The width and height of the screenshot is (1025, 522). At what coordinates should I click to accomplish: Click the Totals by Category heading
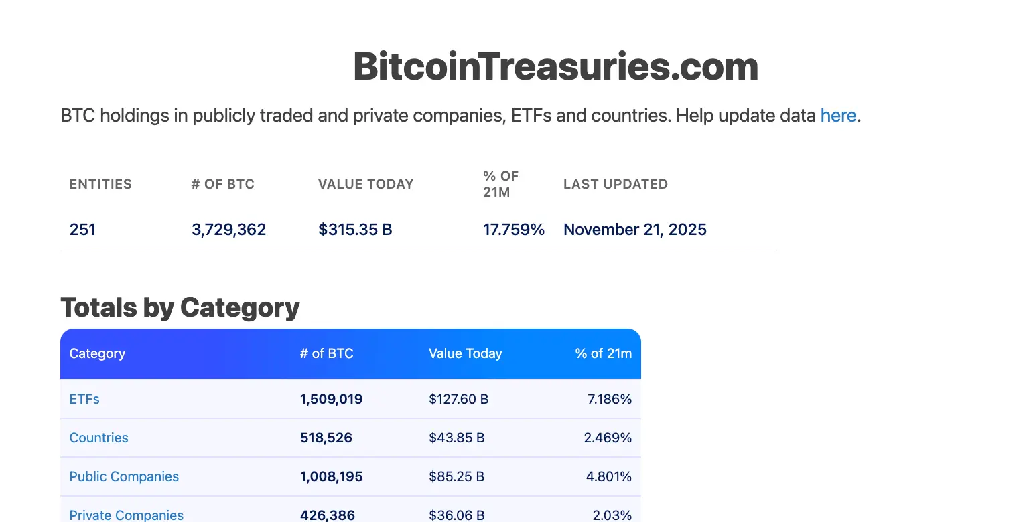click(x=180, y=307)
